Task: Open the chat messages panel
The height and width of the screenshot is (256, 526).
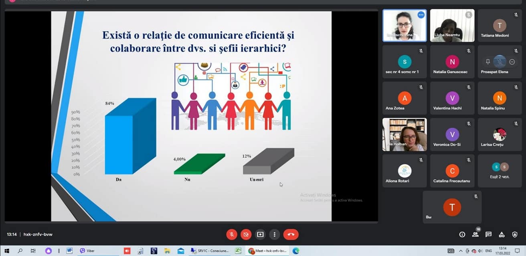Action: (x=488, y=234)
